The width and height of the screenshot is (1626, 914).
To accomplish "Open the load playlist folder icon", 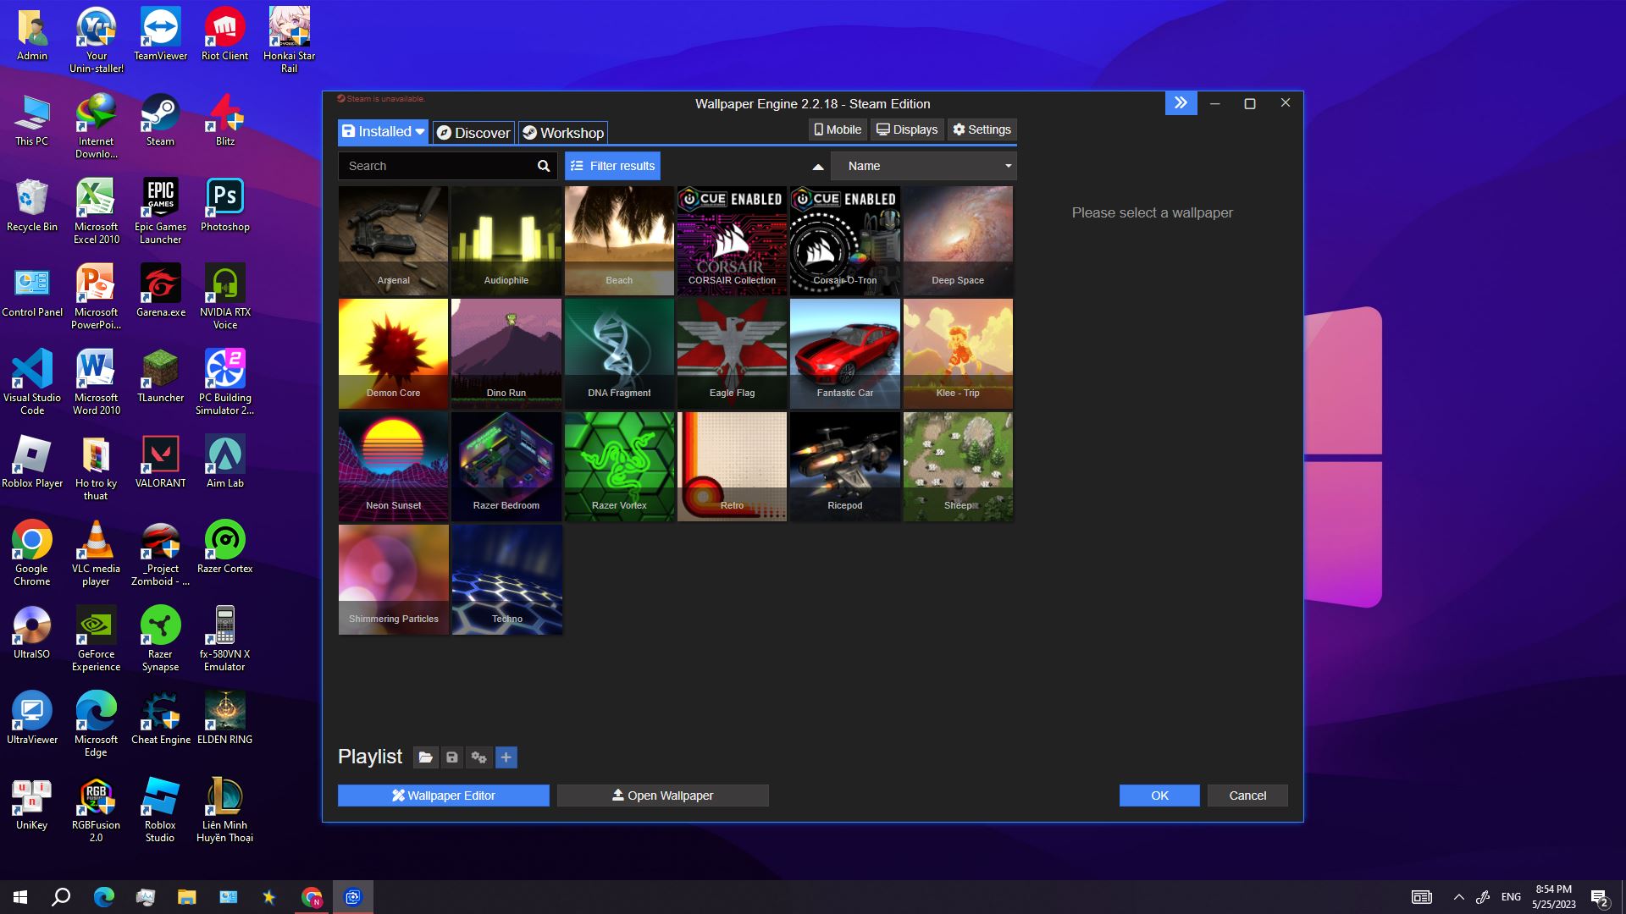I will [x=425, y=757].
